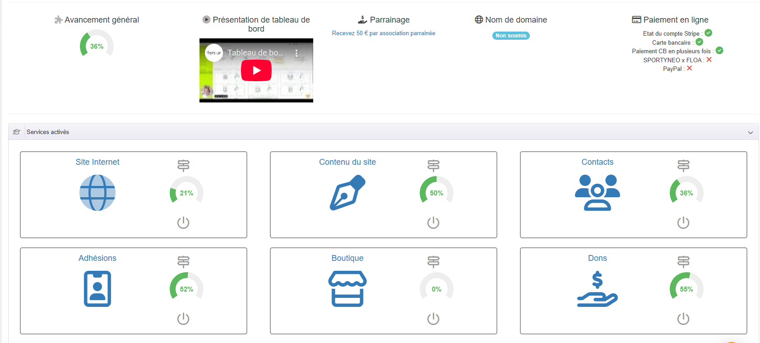Click the Dons hand-dollar icon

597,289
